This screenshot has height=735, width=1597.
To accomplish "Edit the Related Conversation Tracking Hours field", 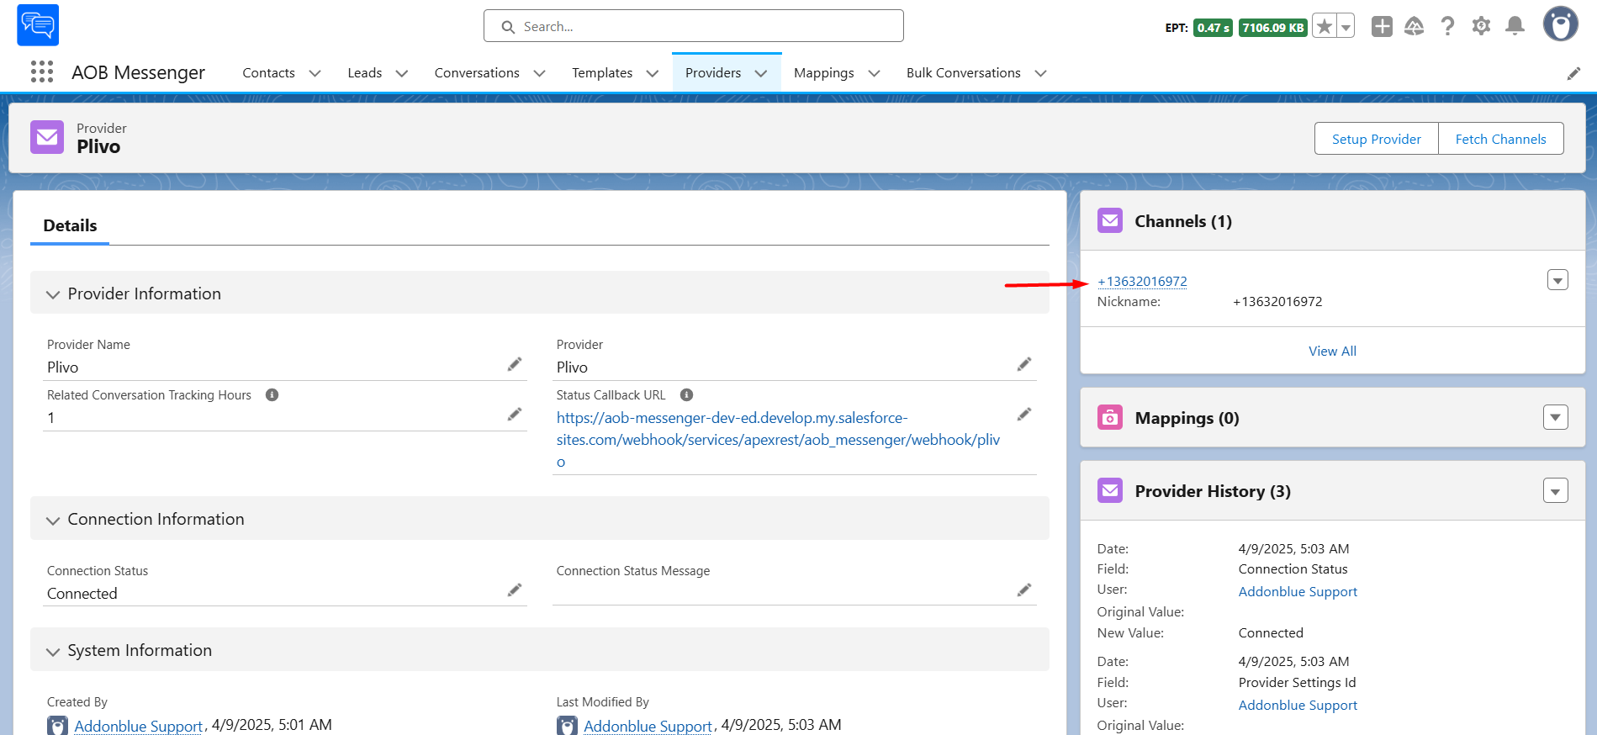I will click(515, 415).
